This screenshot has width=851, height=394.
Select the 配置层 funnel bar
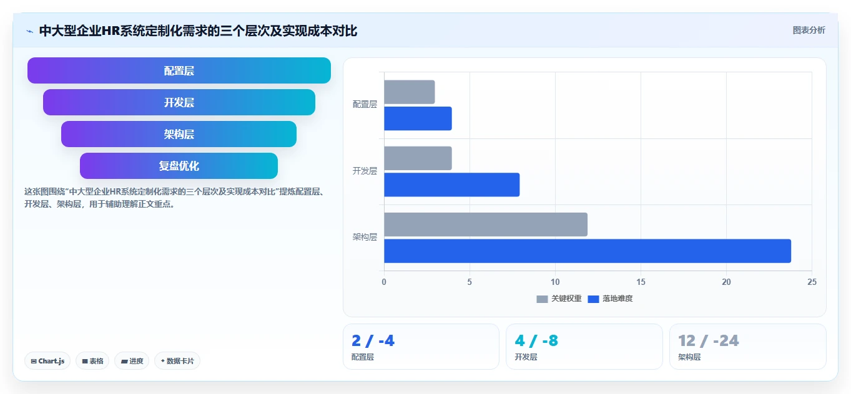[179, 70]
